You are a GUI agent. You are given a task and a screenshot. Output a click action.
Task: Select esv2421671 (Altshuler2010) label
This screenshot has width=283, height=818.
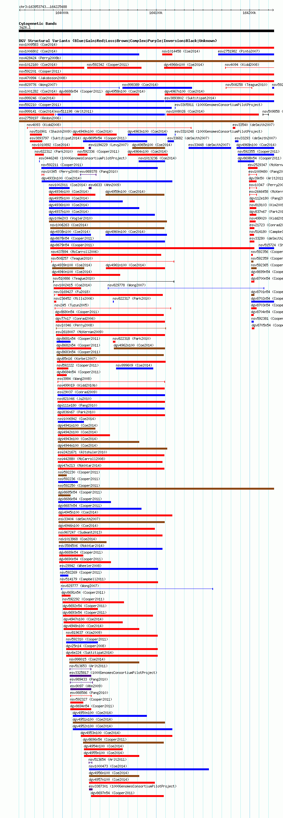82,452
